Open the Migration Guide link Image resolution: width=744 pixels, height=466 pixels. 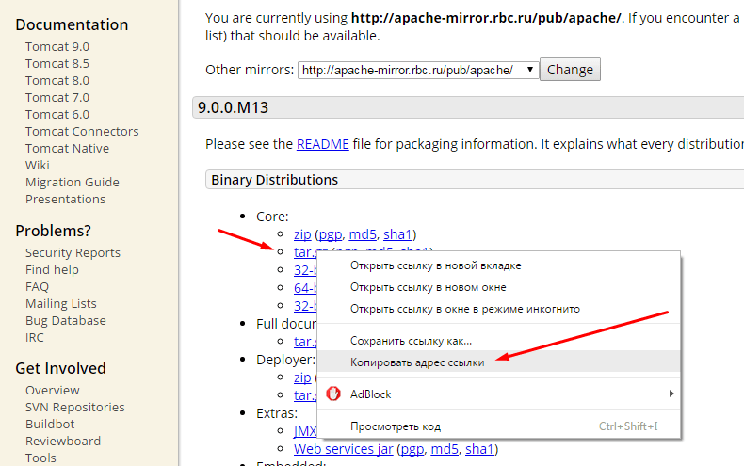(x=73, y=183)
